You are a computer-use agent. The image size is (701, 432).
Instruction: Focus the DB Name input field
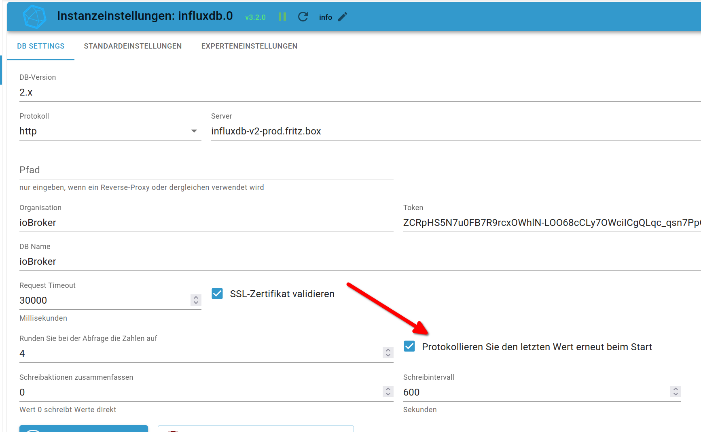tap(360, 262)
